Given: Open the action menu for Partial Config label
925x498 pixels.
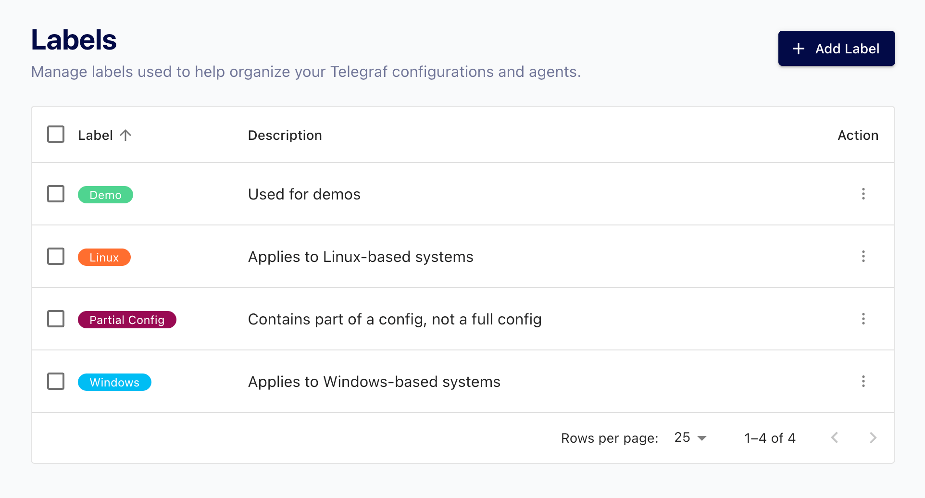Looking at the screenshot, I should point(863,319).
